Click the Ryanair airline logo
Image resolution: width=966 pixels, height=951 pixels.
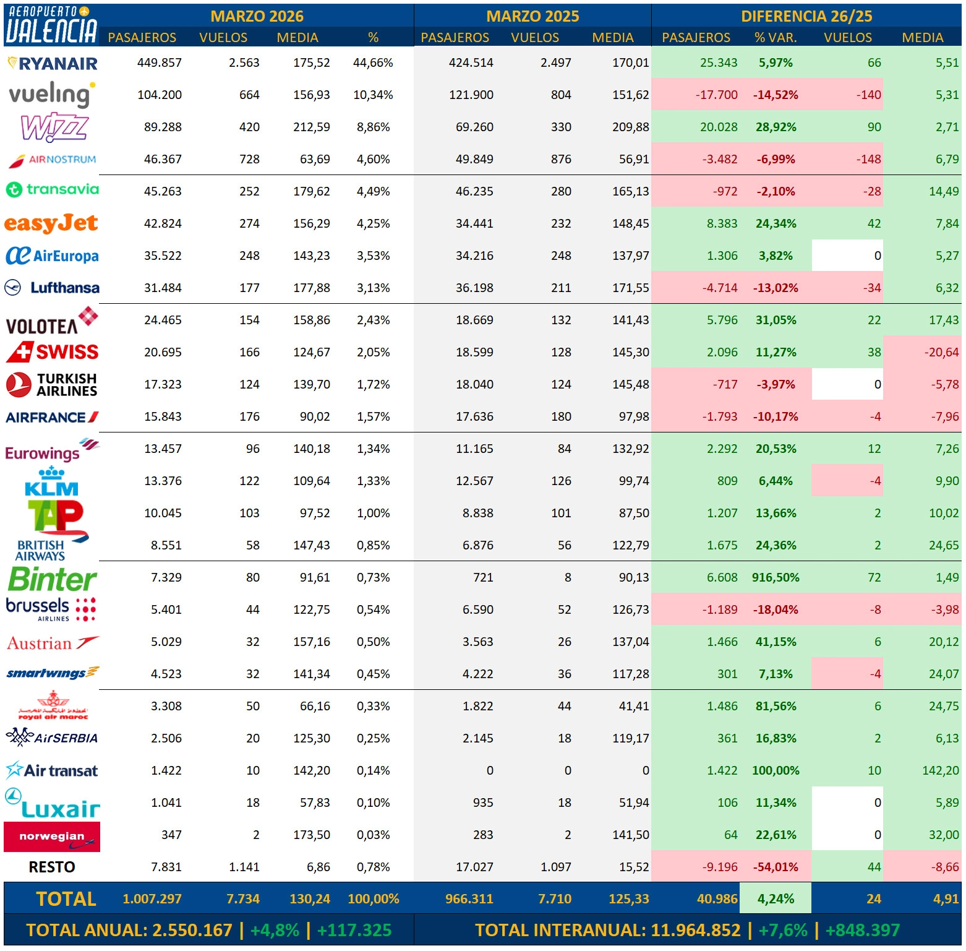[52, 63]
